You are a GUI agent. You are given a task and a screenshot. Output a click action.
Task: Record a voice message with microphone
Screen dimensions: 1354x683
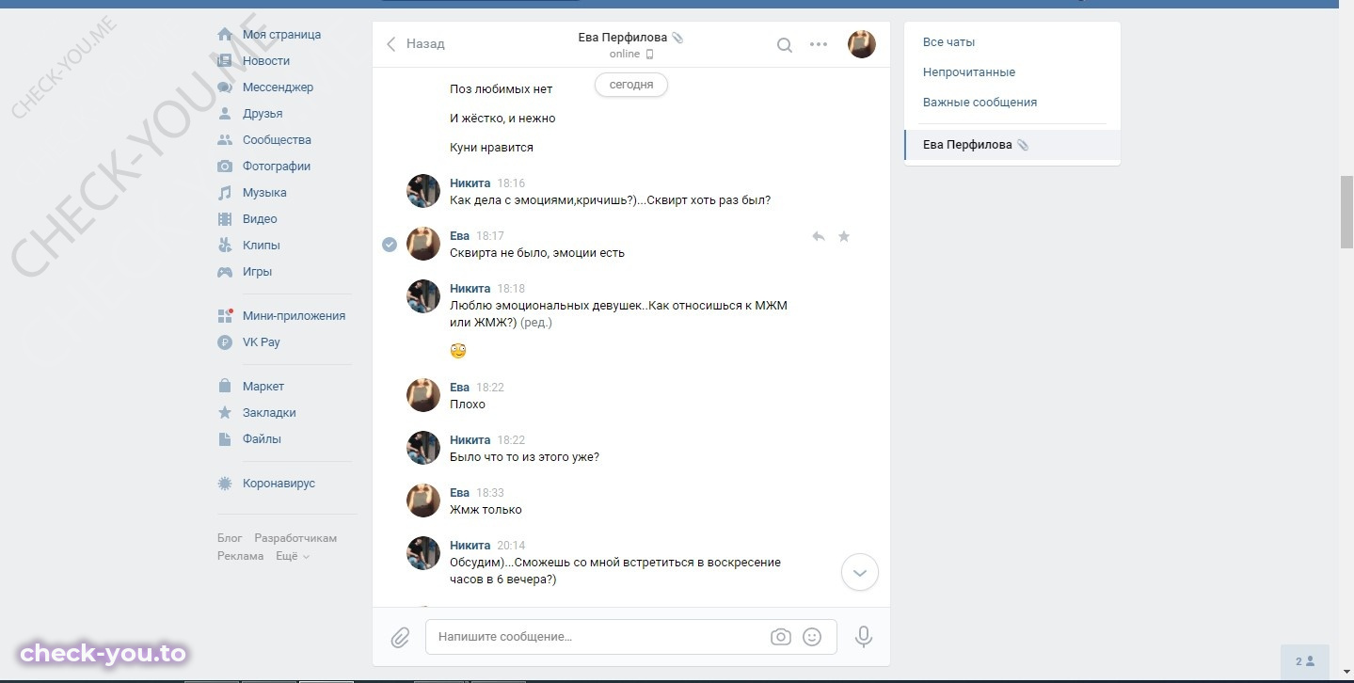(x=863, y=637)
